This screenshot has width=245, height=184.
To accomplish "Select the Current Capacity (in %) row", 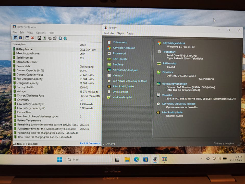I will tap(57, 71).
